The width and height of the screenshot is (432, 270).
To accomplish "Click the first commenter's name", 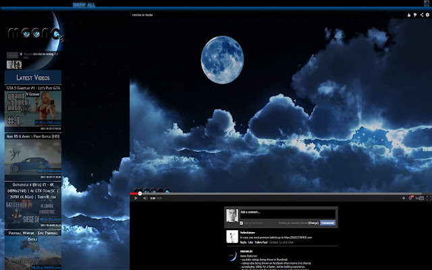I will point(248,232).
